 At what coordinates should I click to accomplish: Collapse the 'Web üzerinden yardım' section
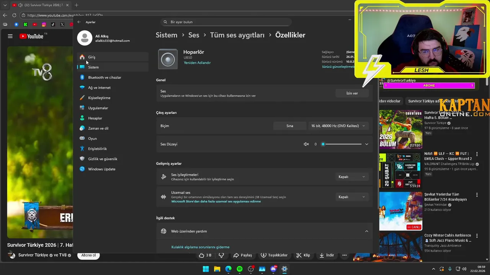367,231
